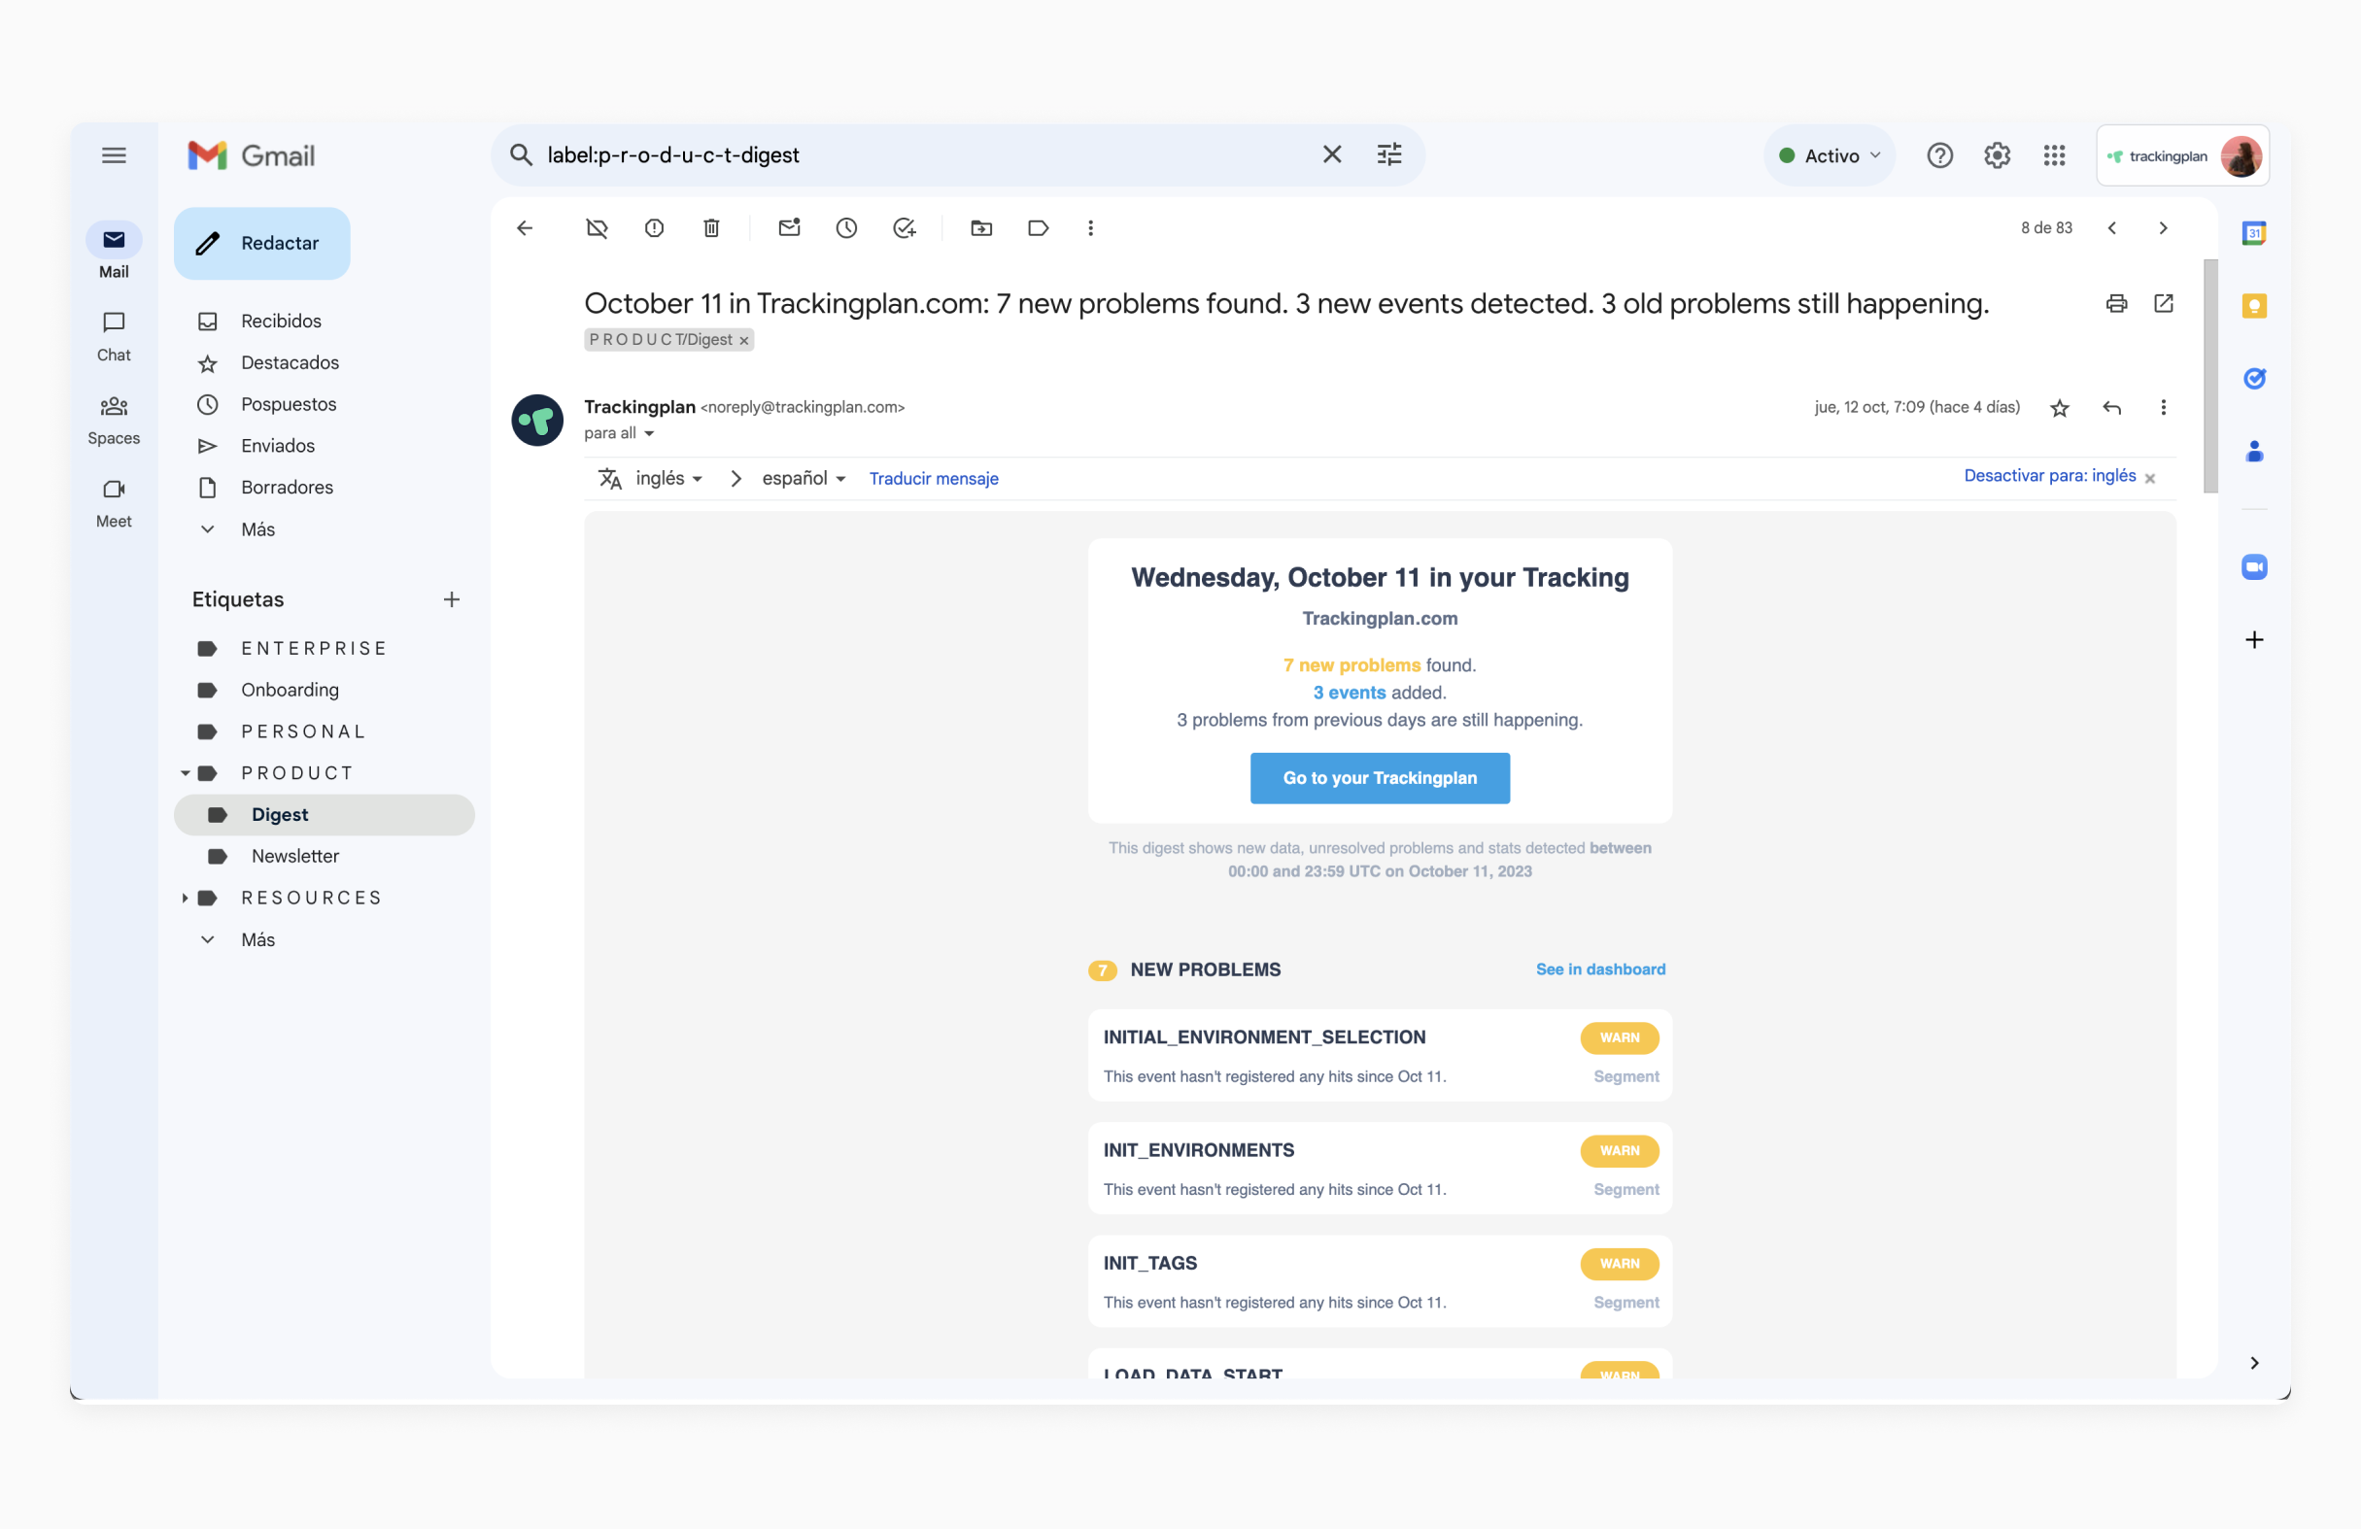Expand the RESOURCES label tree

pyautogui.click(x=185, y=898)
